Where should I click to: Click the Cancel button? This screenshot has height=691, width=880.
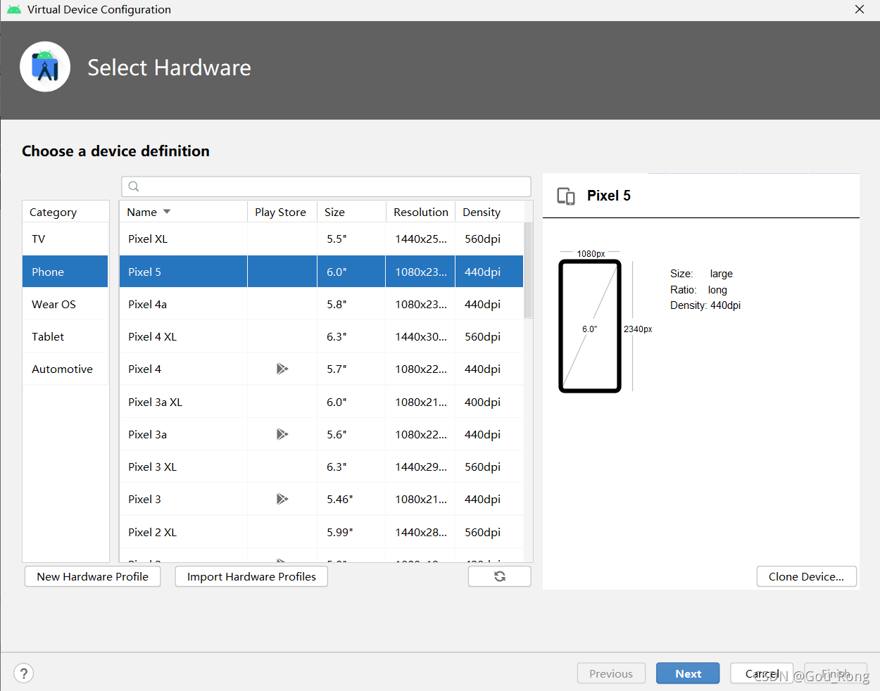pos(762,673)
